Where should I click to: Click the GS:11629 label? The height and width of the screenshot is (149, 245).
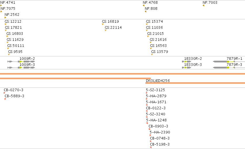15,40
